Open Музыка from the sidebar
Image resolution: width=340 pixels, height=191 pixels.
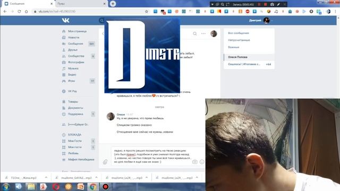click(73, 68)
